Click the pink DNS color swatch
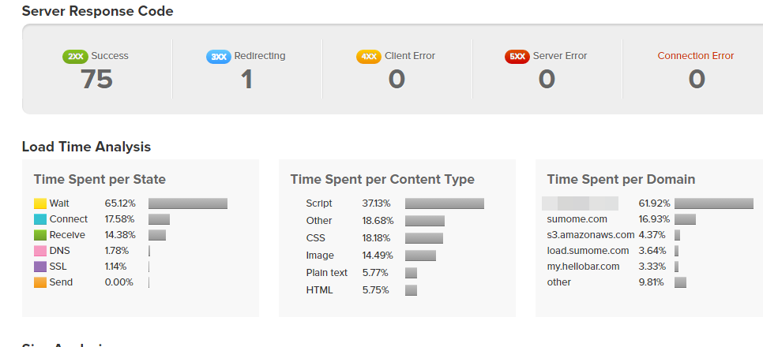This screenshot has height=347, width=763. tap(40, 251)
